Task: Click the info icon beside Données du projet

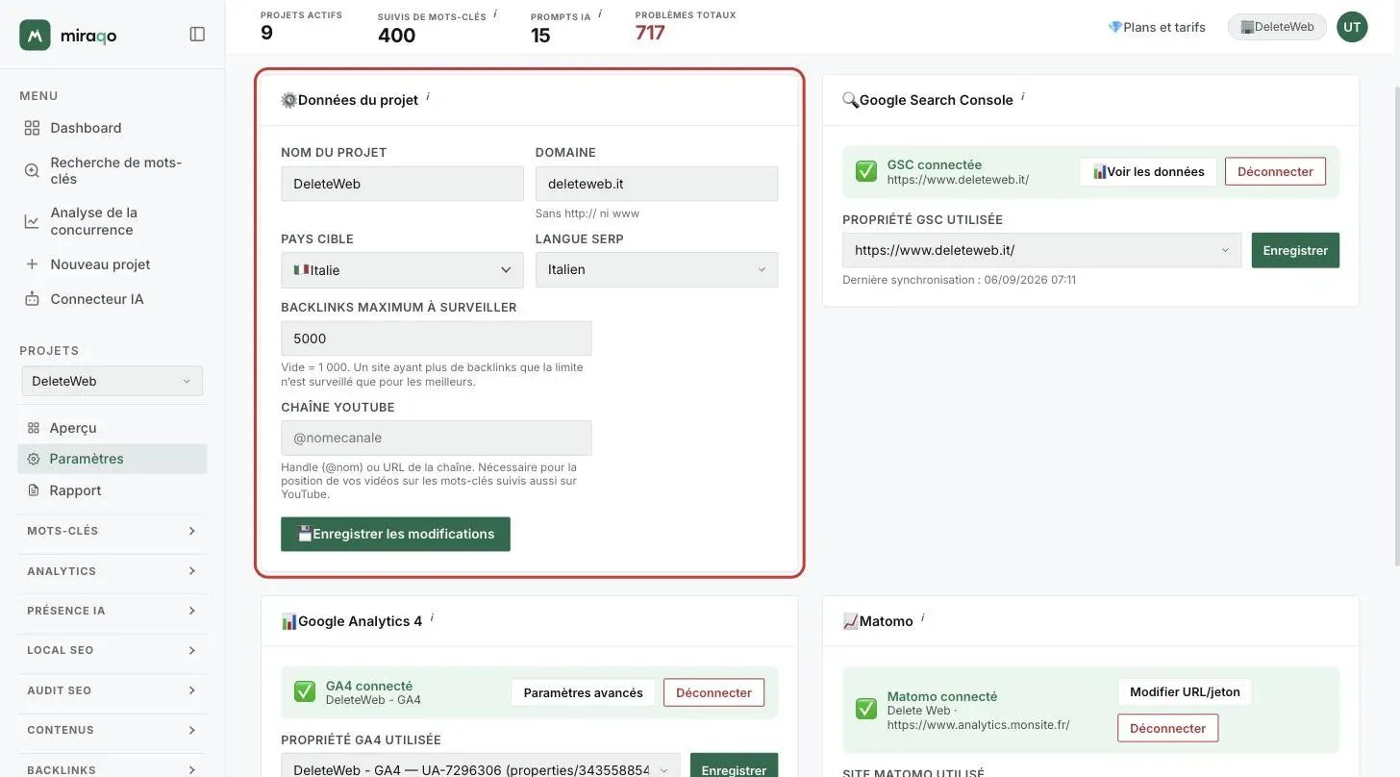Action: 428,96
